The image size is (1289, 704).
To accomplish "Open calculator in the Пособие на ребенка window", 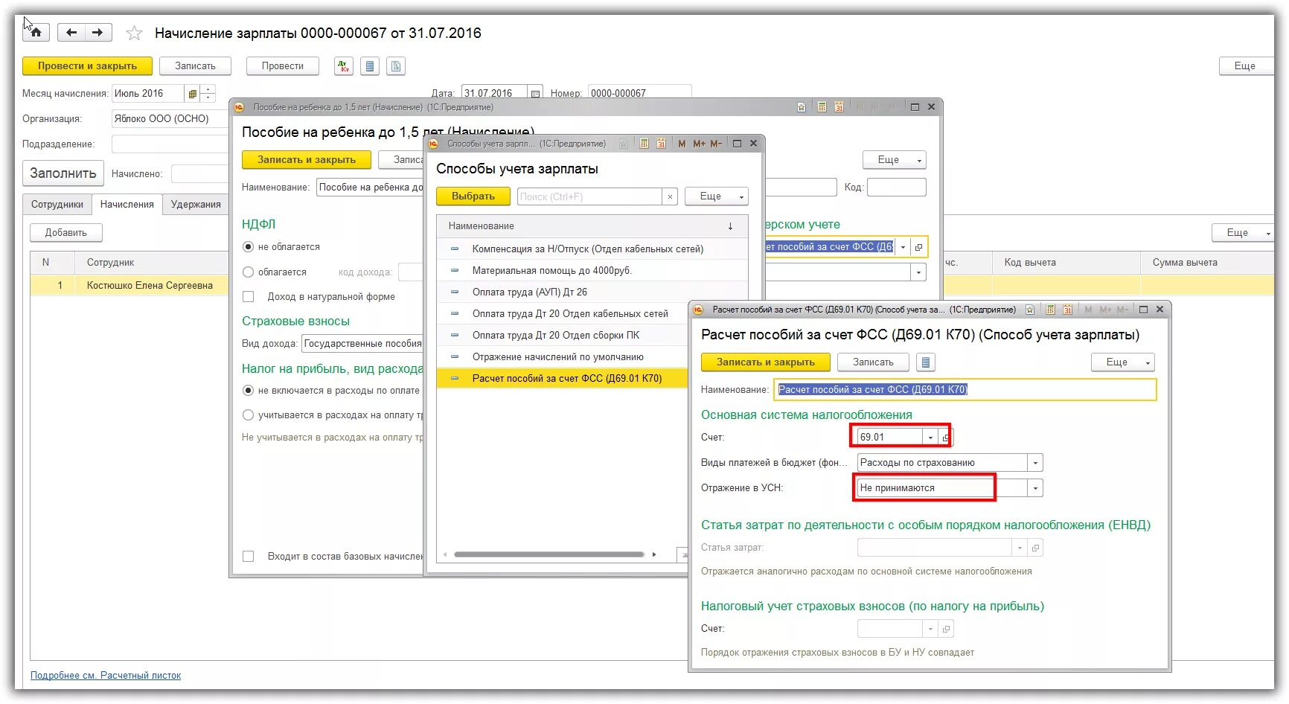I will point(822,107).
